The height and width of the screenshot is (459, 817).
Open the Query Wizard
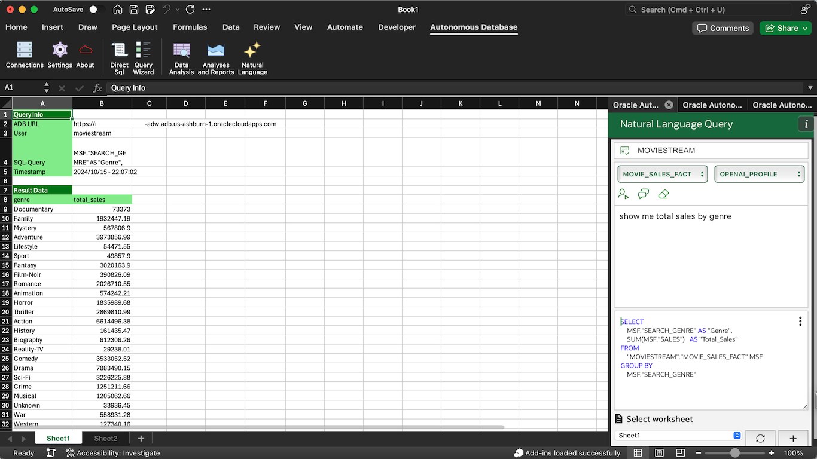[x=143, y=59]
